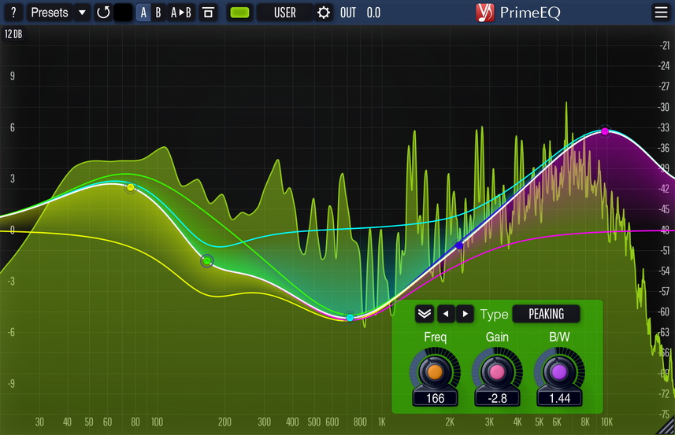Select the magenta EQ band node
Screen dimensions: 675x435
[605, 131]
